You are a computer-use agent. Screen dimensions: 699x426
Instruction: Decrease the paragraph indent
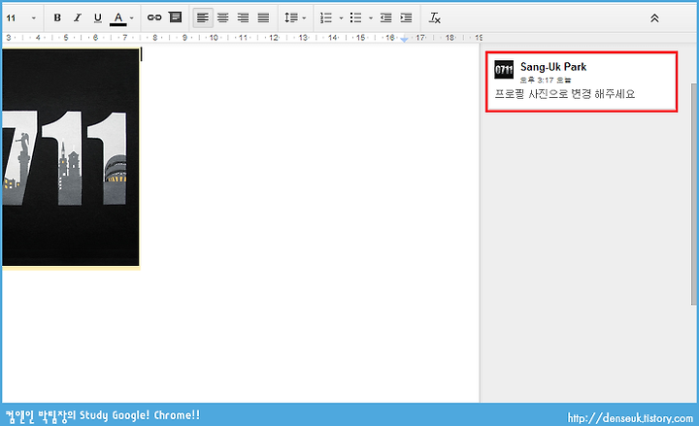386,17
